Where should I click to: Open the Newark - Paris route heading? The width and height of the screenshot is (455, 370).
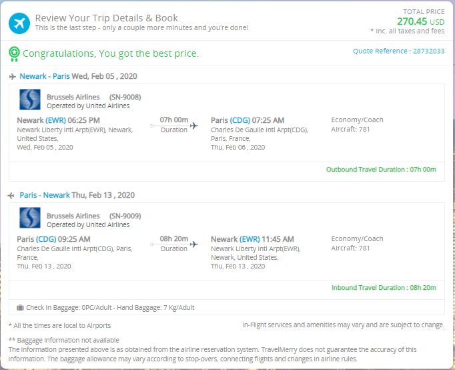click(x=43, y=76)
